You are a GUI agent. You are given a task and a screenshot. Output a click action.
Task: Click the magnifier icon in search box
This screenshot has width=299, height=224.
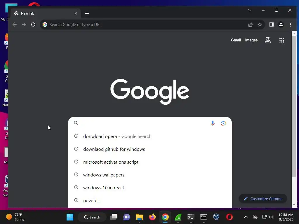[76, 123]
